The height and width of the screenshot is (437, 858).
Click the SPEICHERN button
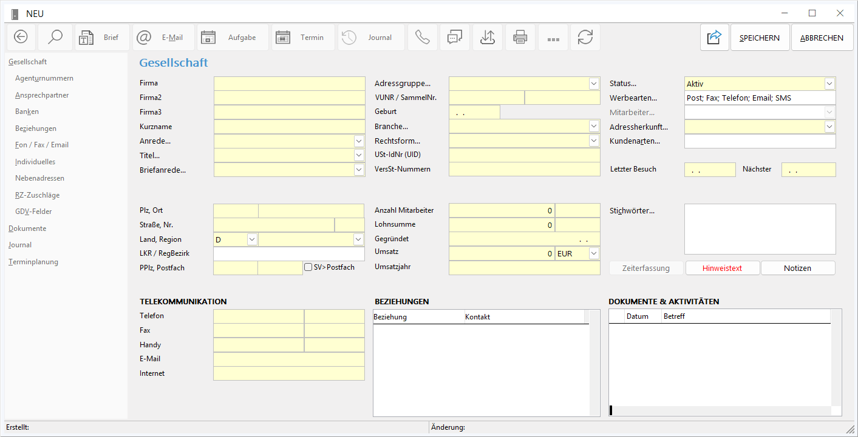tap(760, 38)
